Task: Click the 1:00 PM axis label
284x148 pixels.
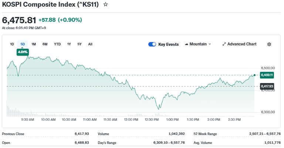Action: [172, 120]
